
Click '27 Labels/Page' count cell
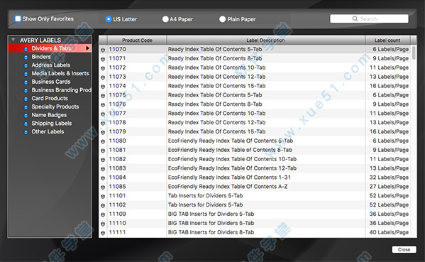(x=389, y=187)
